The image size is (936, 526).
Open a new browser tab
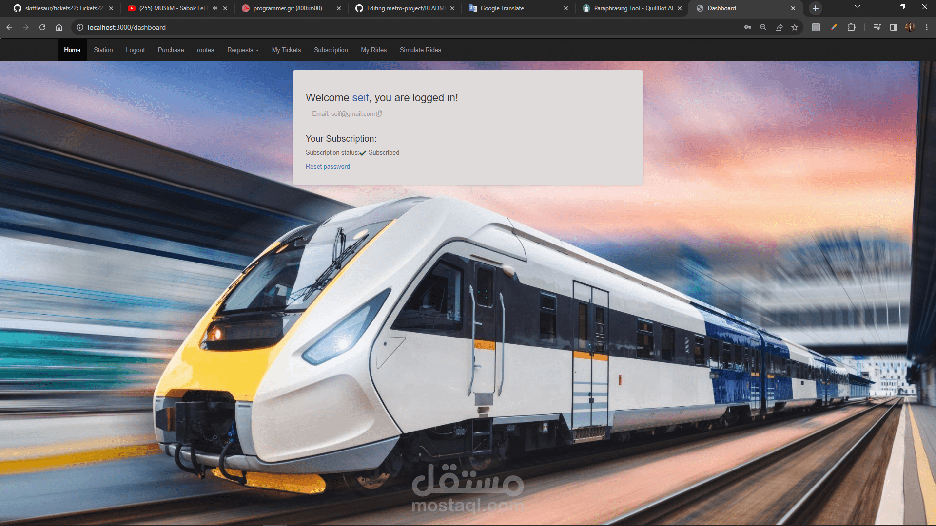(815, 8)
